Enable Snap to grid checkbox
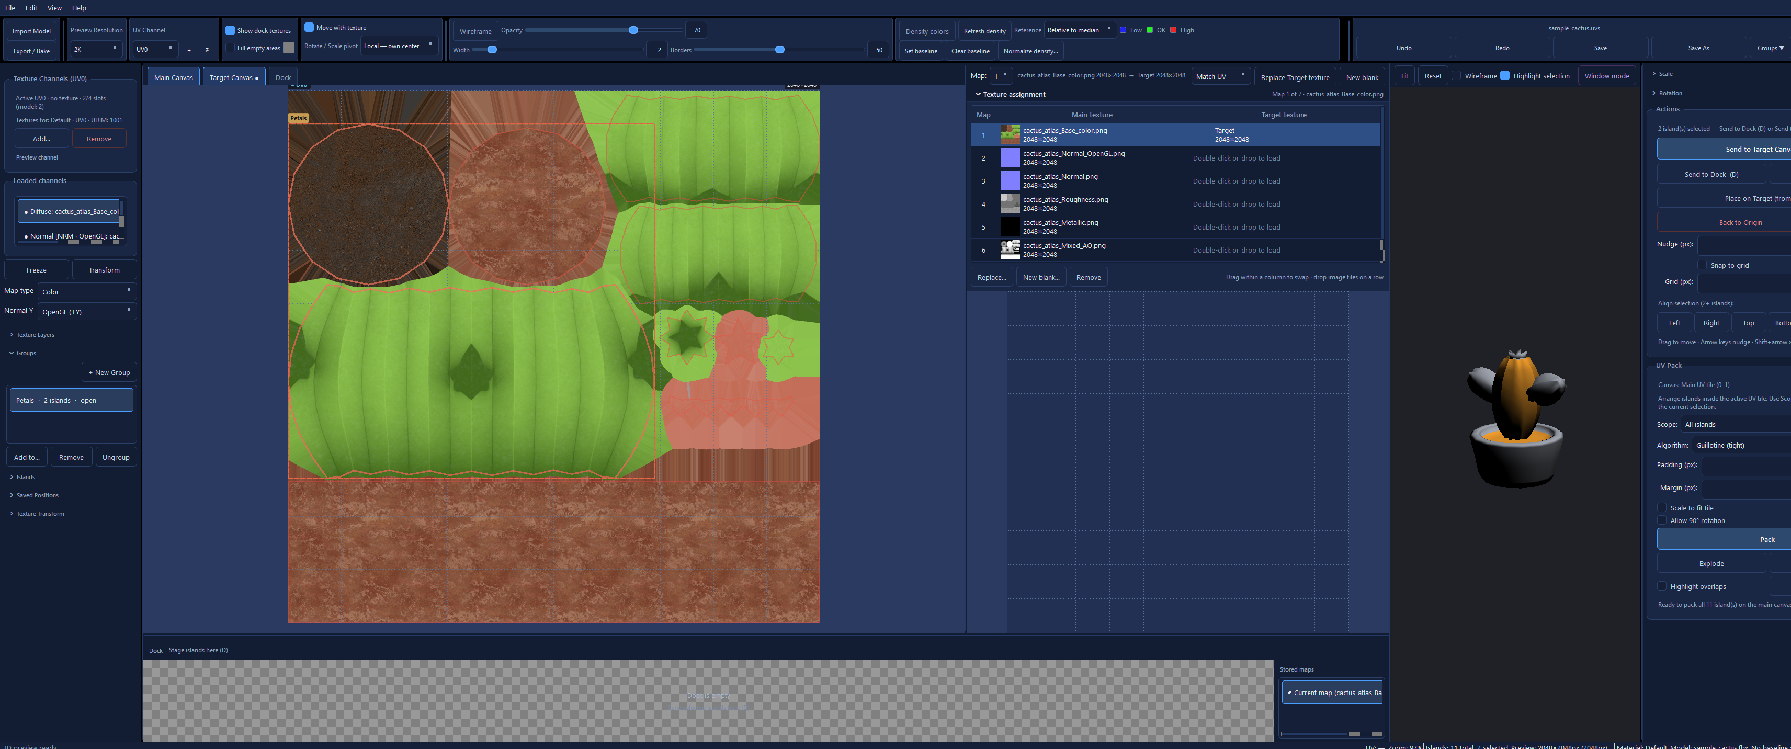The image size is (1791, 749). [x=1702, y=264]
